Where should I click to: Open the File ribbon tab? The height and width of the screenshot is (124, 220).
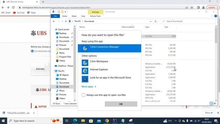[x=55, y=16]
